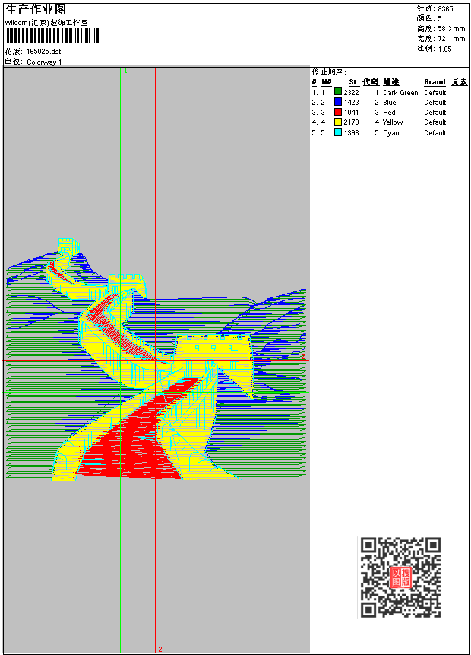471x655 pixels.
Task: Select stitch count 1041 in row 3
Action: click(x=351, y=113)
